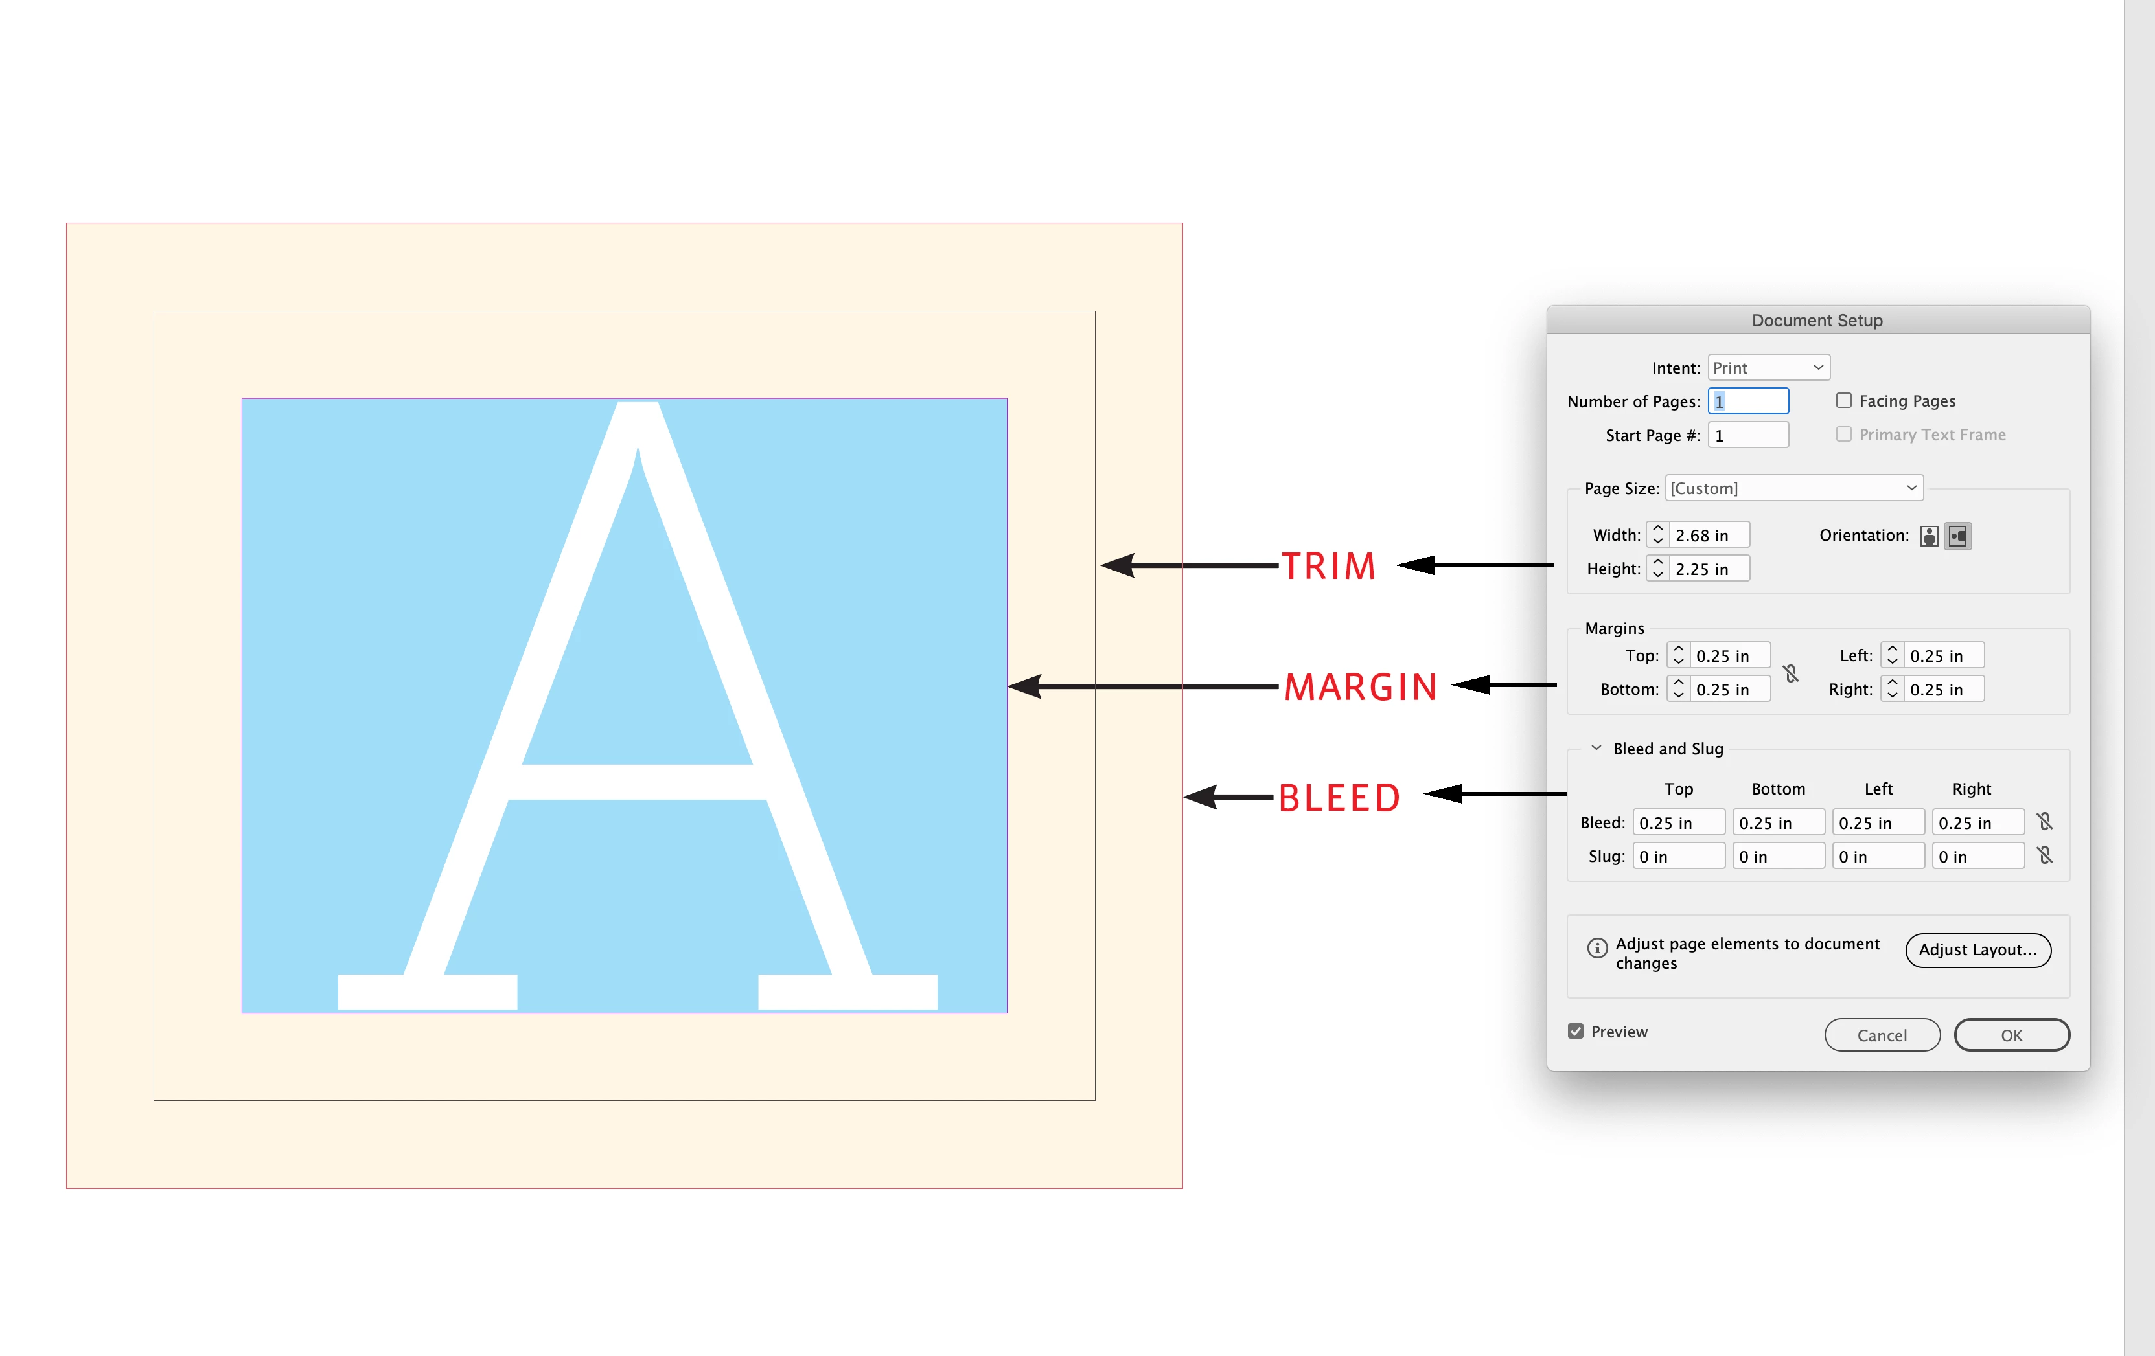Click the Right margin stepper arrows
This screenshot has width=2155, height=1356.
point(1892,690)
